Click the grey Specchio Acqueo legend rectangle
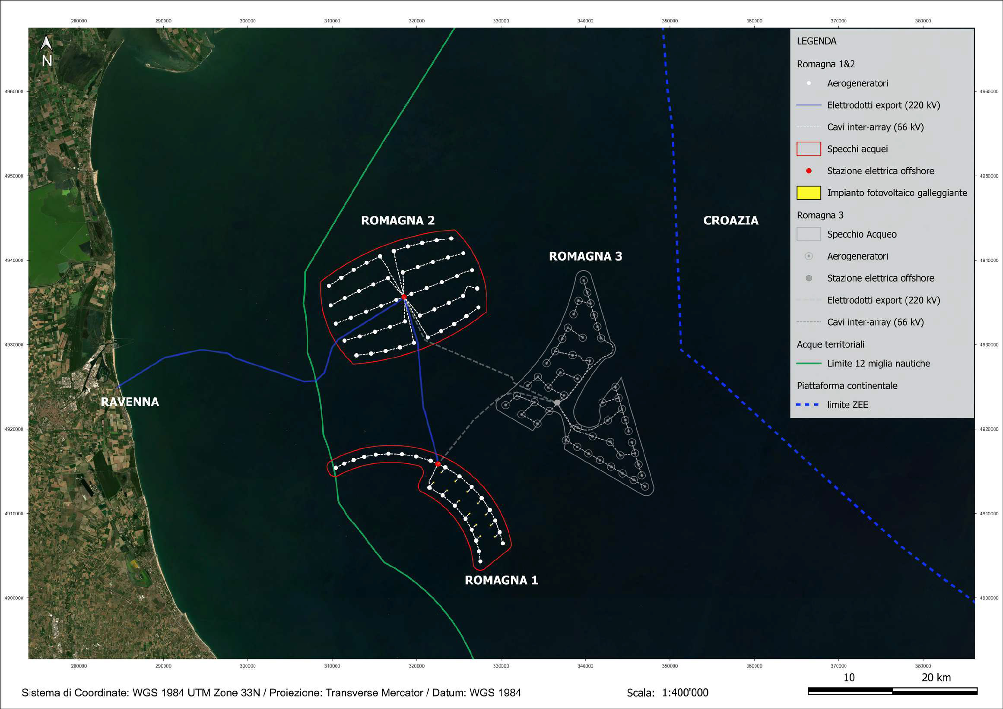Screen dimensions: 1003x709 coord(809,234)
